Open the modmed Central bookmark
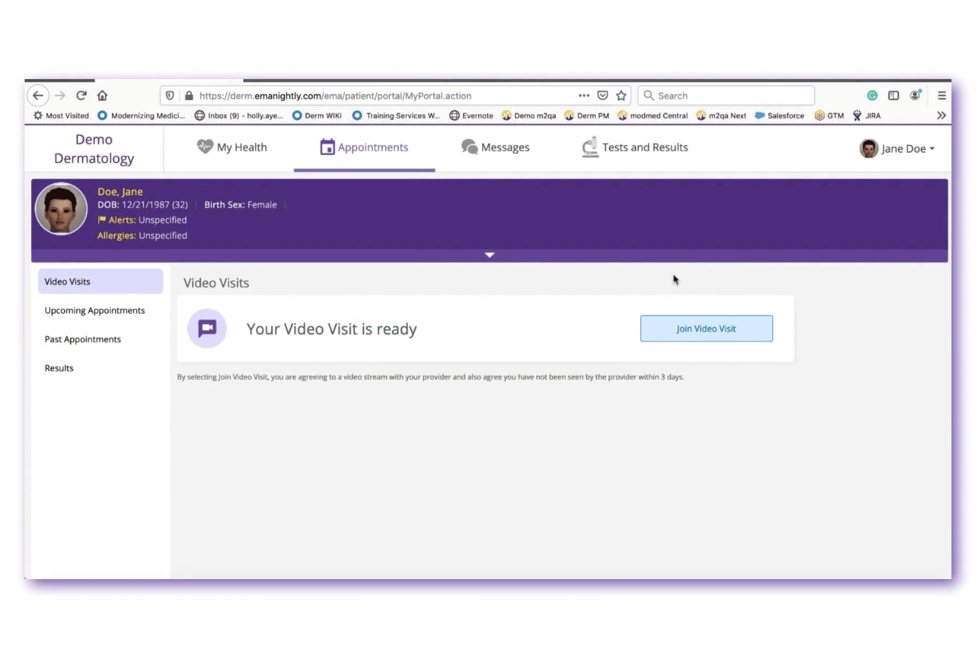 pos(652,115)
